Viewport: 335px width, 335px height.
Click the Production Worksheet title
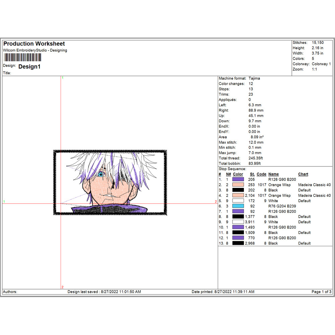pos(34,44)
